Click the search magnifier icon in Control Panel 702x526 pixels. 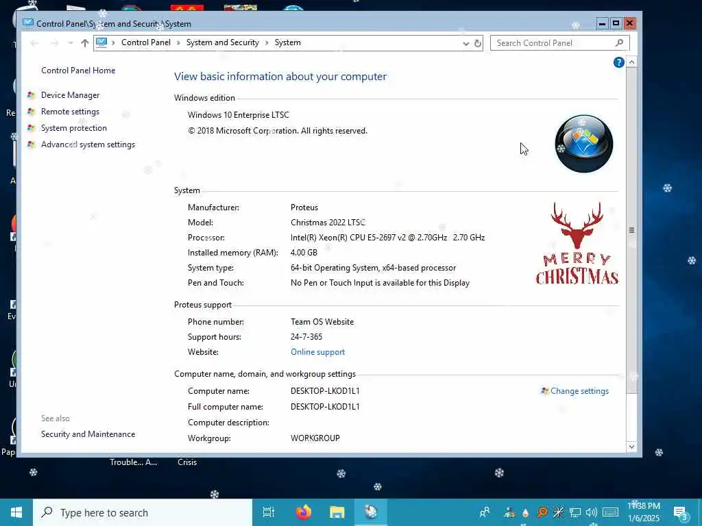pos(619,43)
